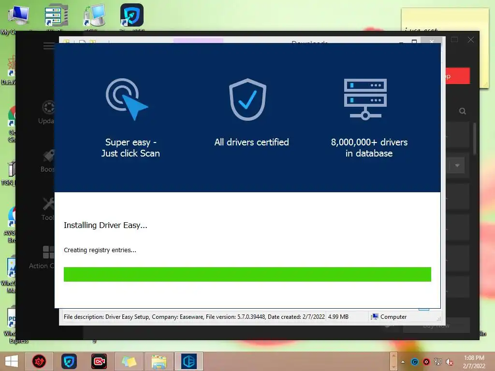Click the yellow sticky note on desktop
The height and width of the screenshot is (371, 495).
point(445,19)
